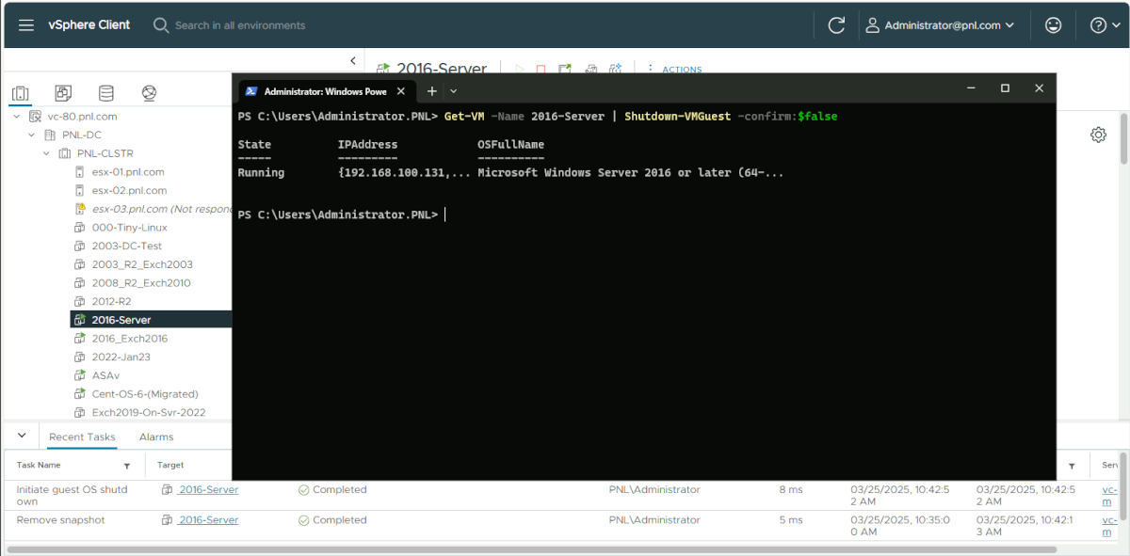Image resolution: width=1130 pixels, height=556 pixels.
Task: Click the vCenter icon beside vc-80.pnl.com
Action: coord(36,117)
